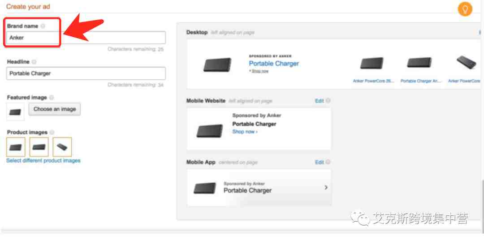Select the first product image thumbnail
This screenshot has height=240, width=484.
15,147
